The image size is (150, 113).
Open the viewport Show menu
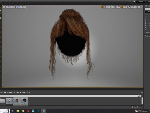click(23, 7)
